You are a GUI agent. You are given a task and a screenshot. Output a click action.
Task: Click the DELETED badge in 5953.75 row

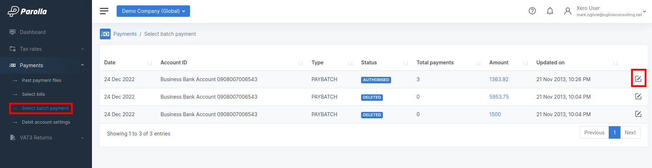372,97
